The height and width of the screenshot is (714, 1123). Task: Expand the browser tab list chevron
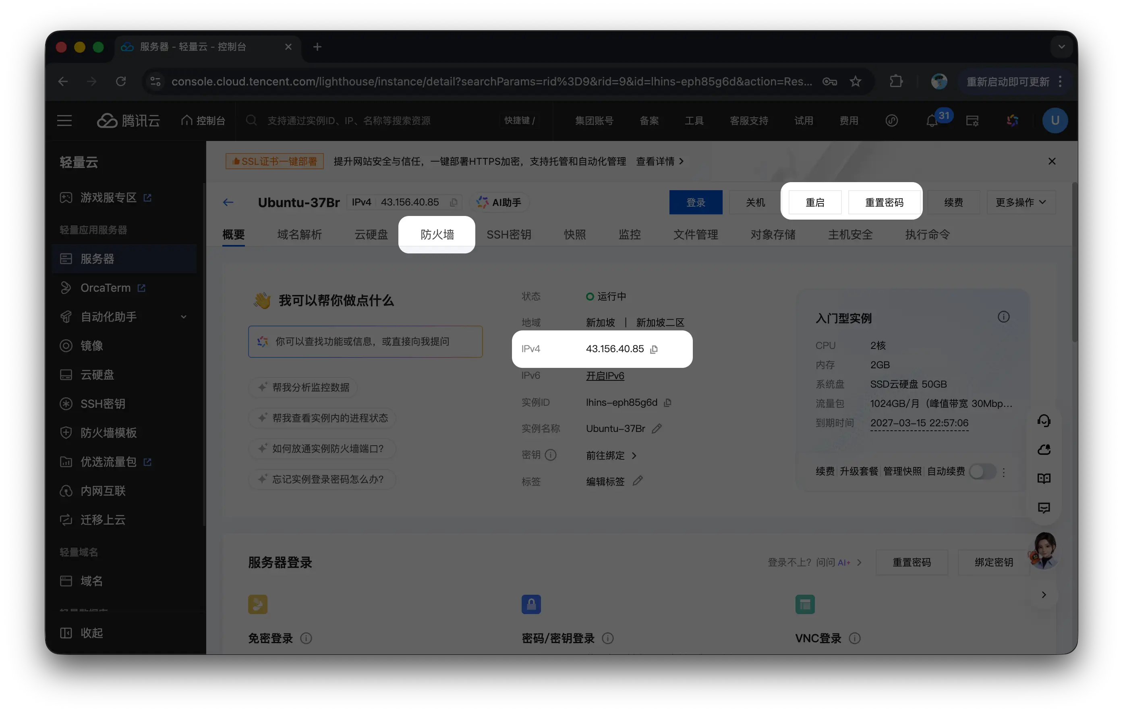tap(1061, 47)
